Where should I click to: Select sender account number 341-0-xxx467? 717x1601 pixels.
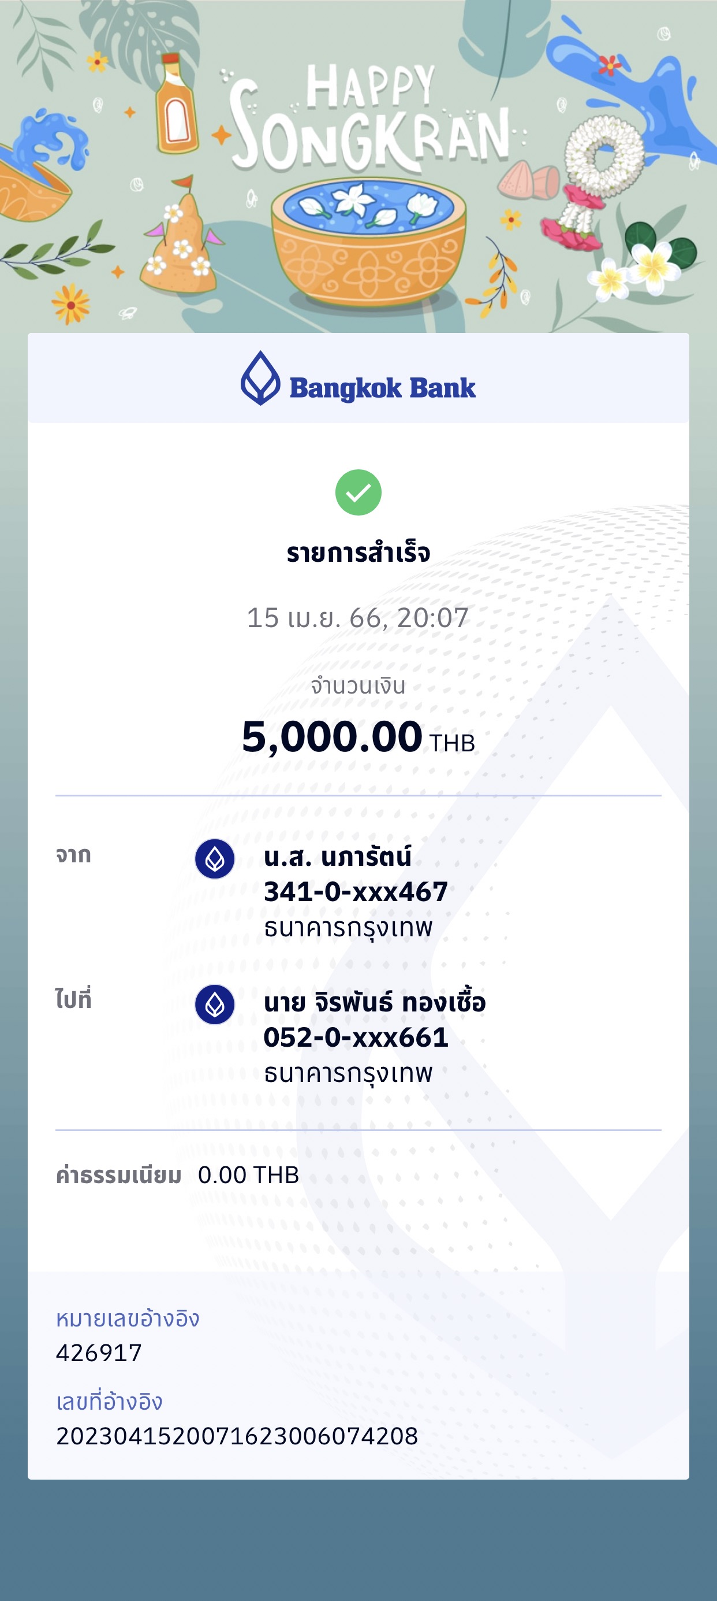click(x=355, y=892)
